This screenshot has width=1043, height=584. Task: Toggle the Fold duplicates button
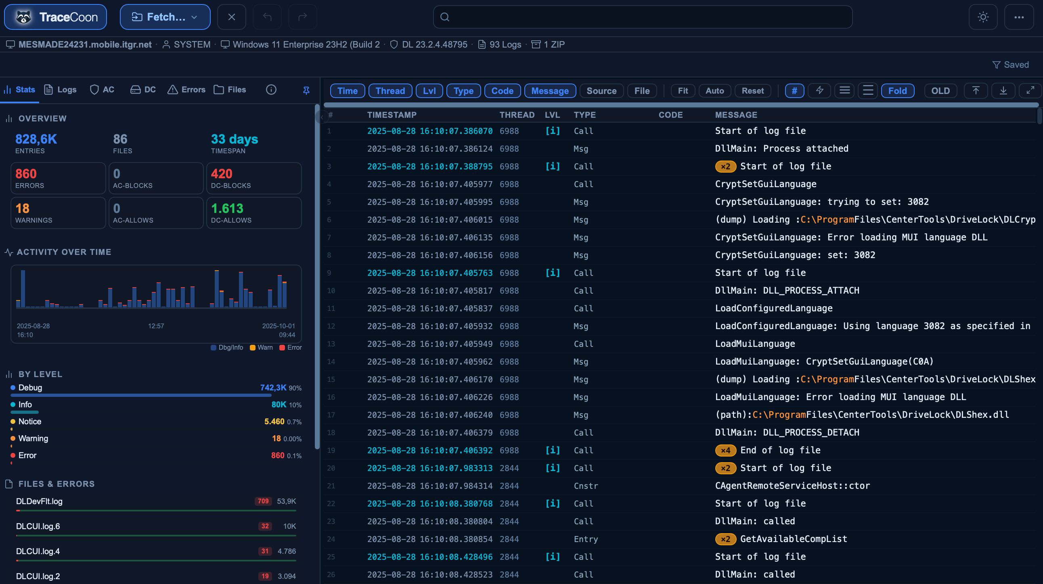[898, 91]
